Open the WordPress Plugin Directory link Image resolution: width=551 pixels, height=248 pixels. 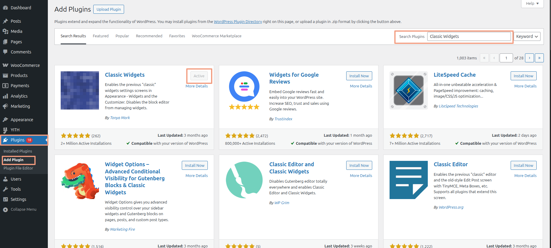[x=238, y=22]
